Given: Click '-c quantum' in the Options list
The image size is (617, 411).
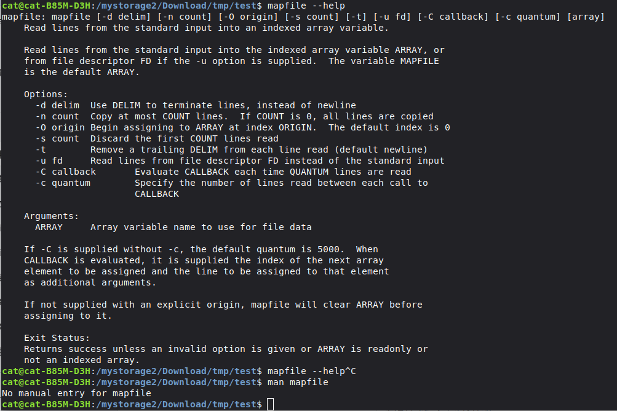Looking at the screenshot, I should pos(63,183).
